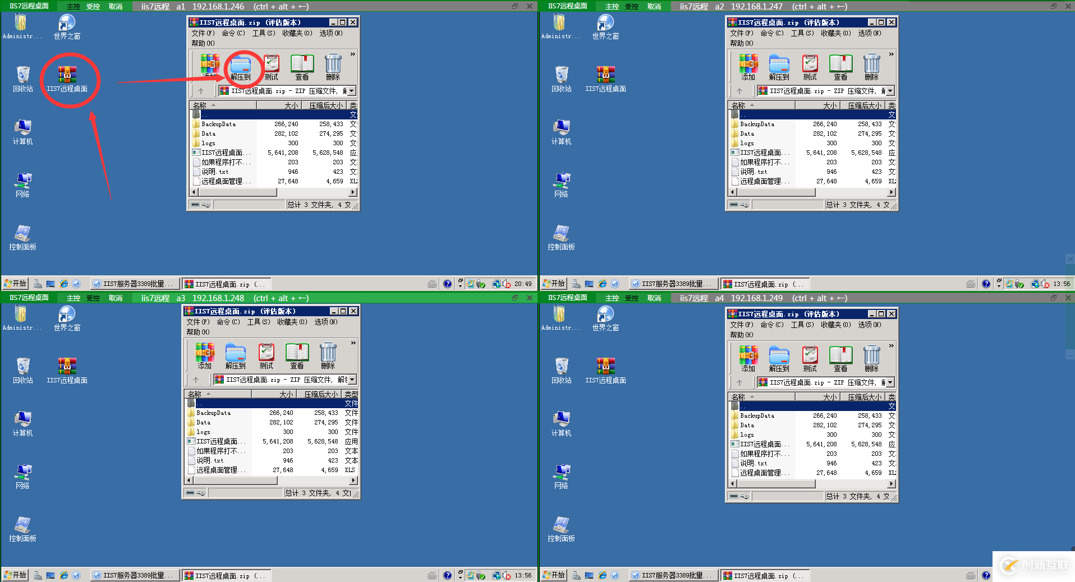Image resolution: width=1075 pixels, height=582 pixels.
Task: Click 查看 (View) in a1 WinRAR toolbar
Action: point(302,67)
